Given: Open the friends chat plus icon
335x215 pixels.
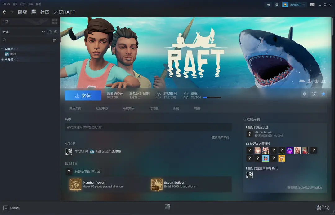Looking at the screenshot, I should (x=327, y=208).
